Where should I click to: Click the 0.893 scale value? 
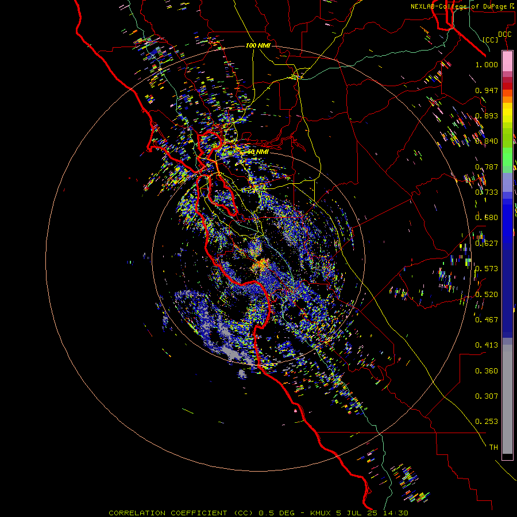pyautogui.click(x=487, y=115)
